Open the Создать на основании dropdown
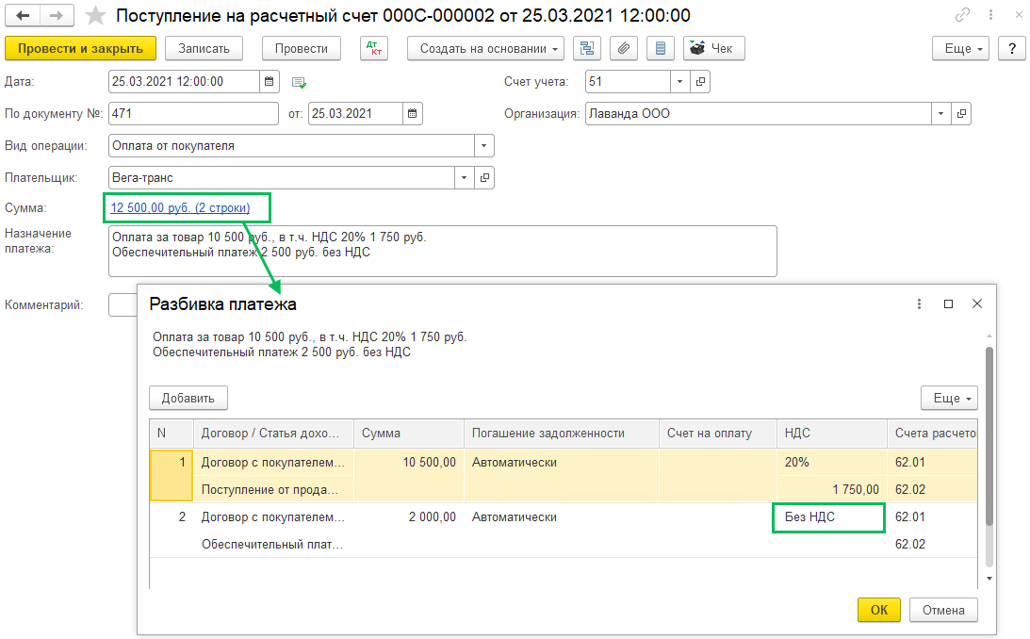This screenshot has width=1030, height=639. tap(485, 49)
